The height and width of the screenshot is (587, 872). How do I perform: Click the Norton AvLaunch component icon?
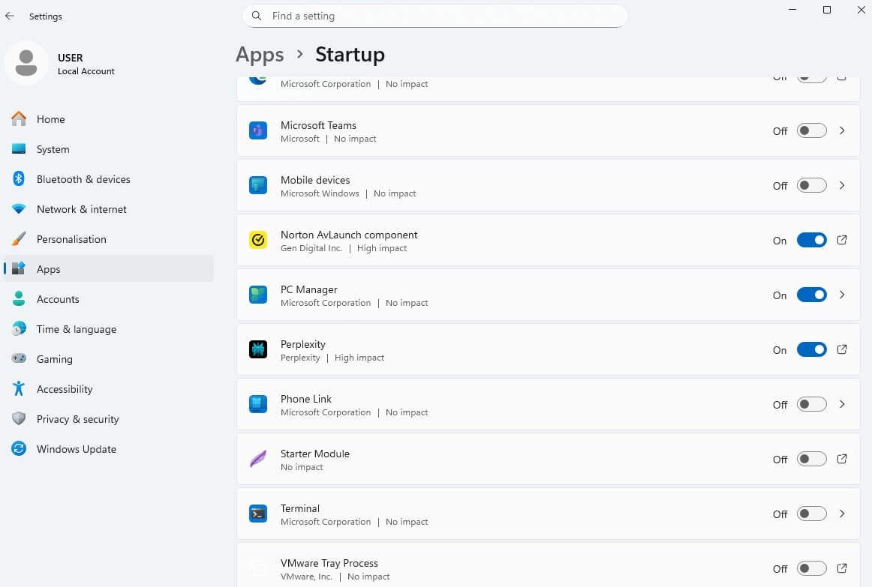[258, 240]
